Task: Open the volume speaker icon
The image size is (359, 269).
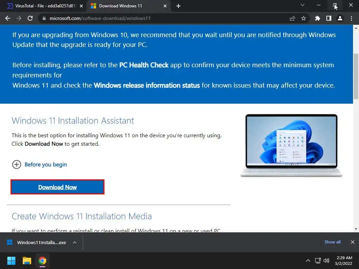Action: click(326, 261)
